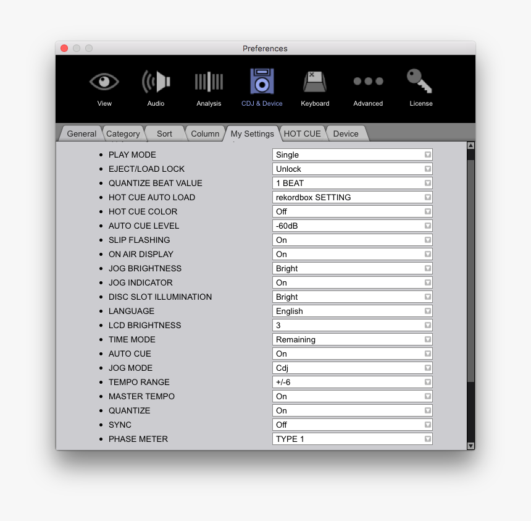Switch to the HOT CUE tab

point(303,133)
